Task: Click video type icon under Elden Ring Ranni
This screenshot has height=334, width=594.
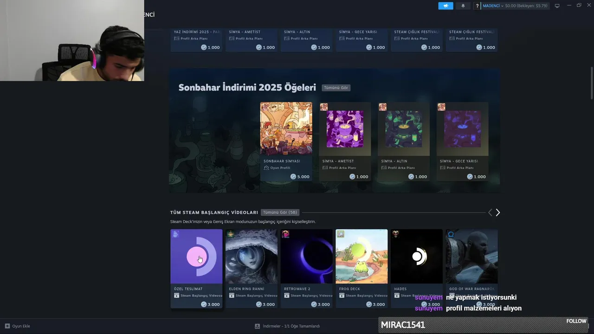Action: click(x=232, y=295)
